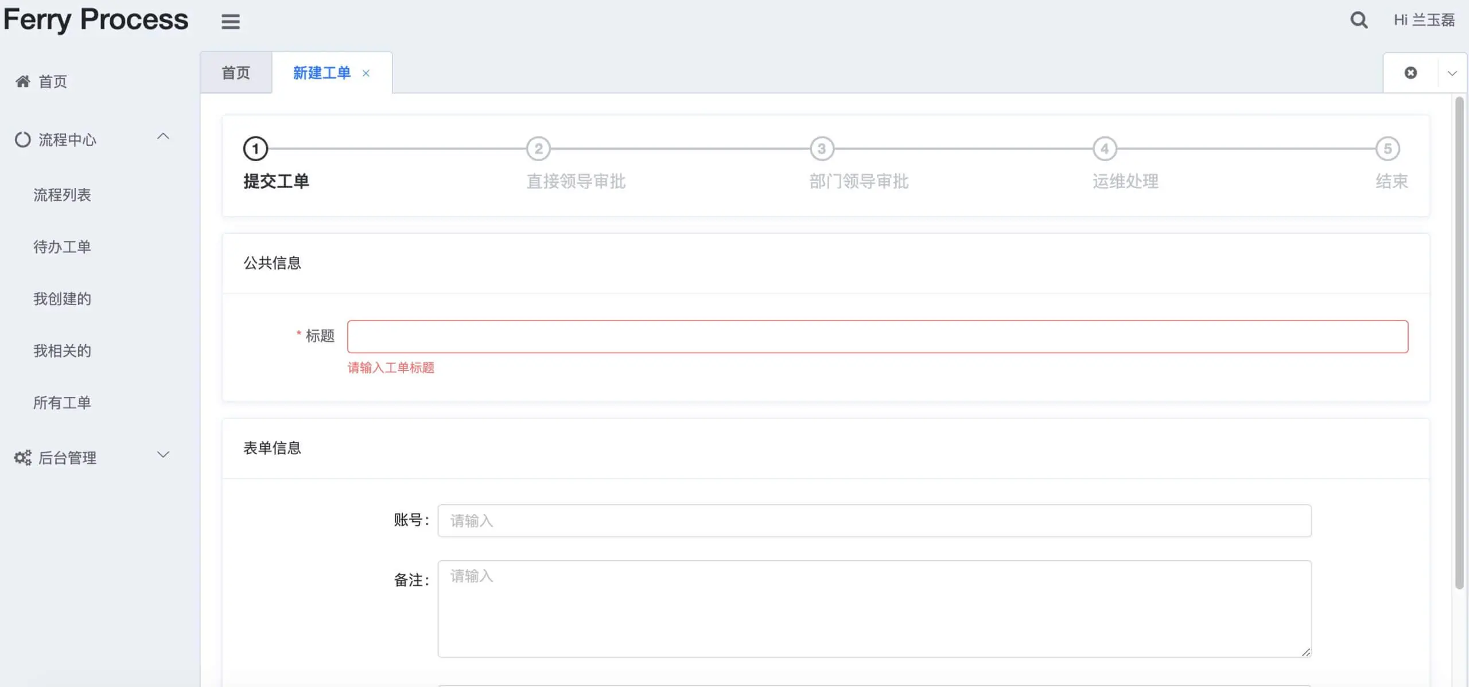This screenshot has height=687, width=1469.
Task: Open 我创建的 in sidebar
Action: pos(62,299)
